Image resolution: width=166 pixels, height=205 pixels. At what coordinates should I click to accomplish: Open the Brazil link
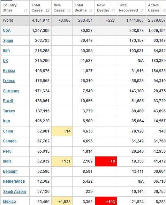click(x=8, y=101)
